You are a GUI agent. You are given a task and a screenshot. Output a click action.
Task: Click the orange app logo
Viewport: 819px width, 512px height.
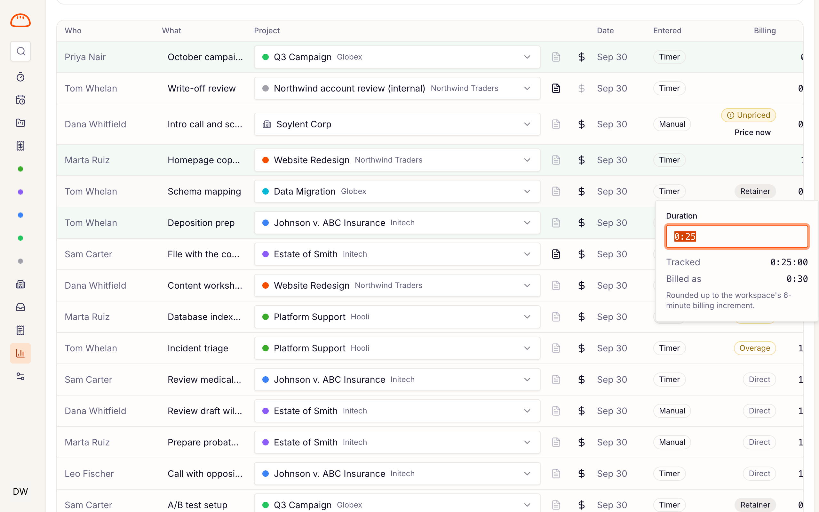pos(20,20)
